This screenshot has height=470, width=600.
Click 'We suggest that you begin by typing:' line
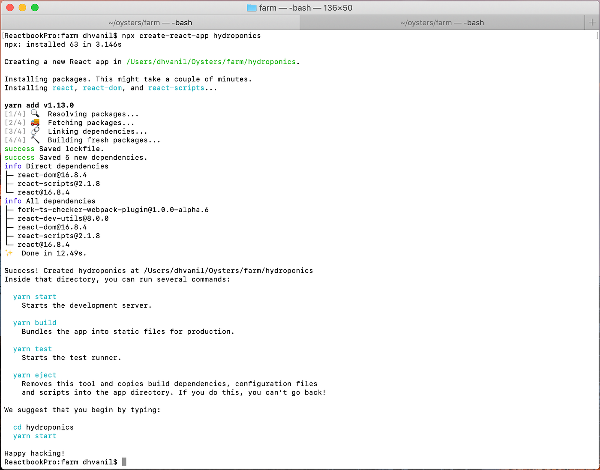click(x=82, y=410)
